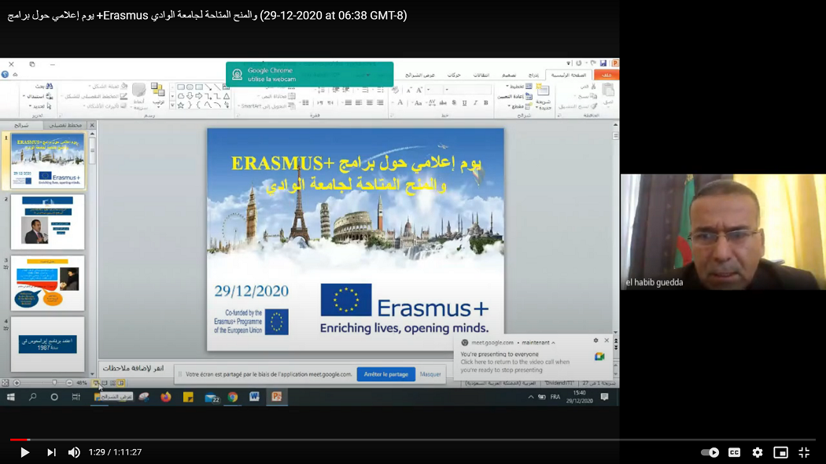826x464 pixels.
Task: Switch to the تصميم (Design) ribbon tab
Action: tap(509, 75)
